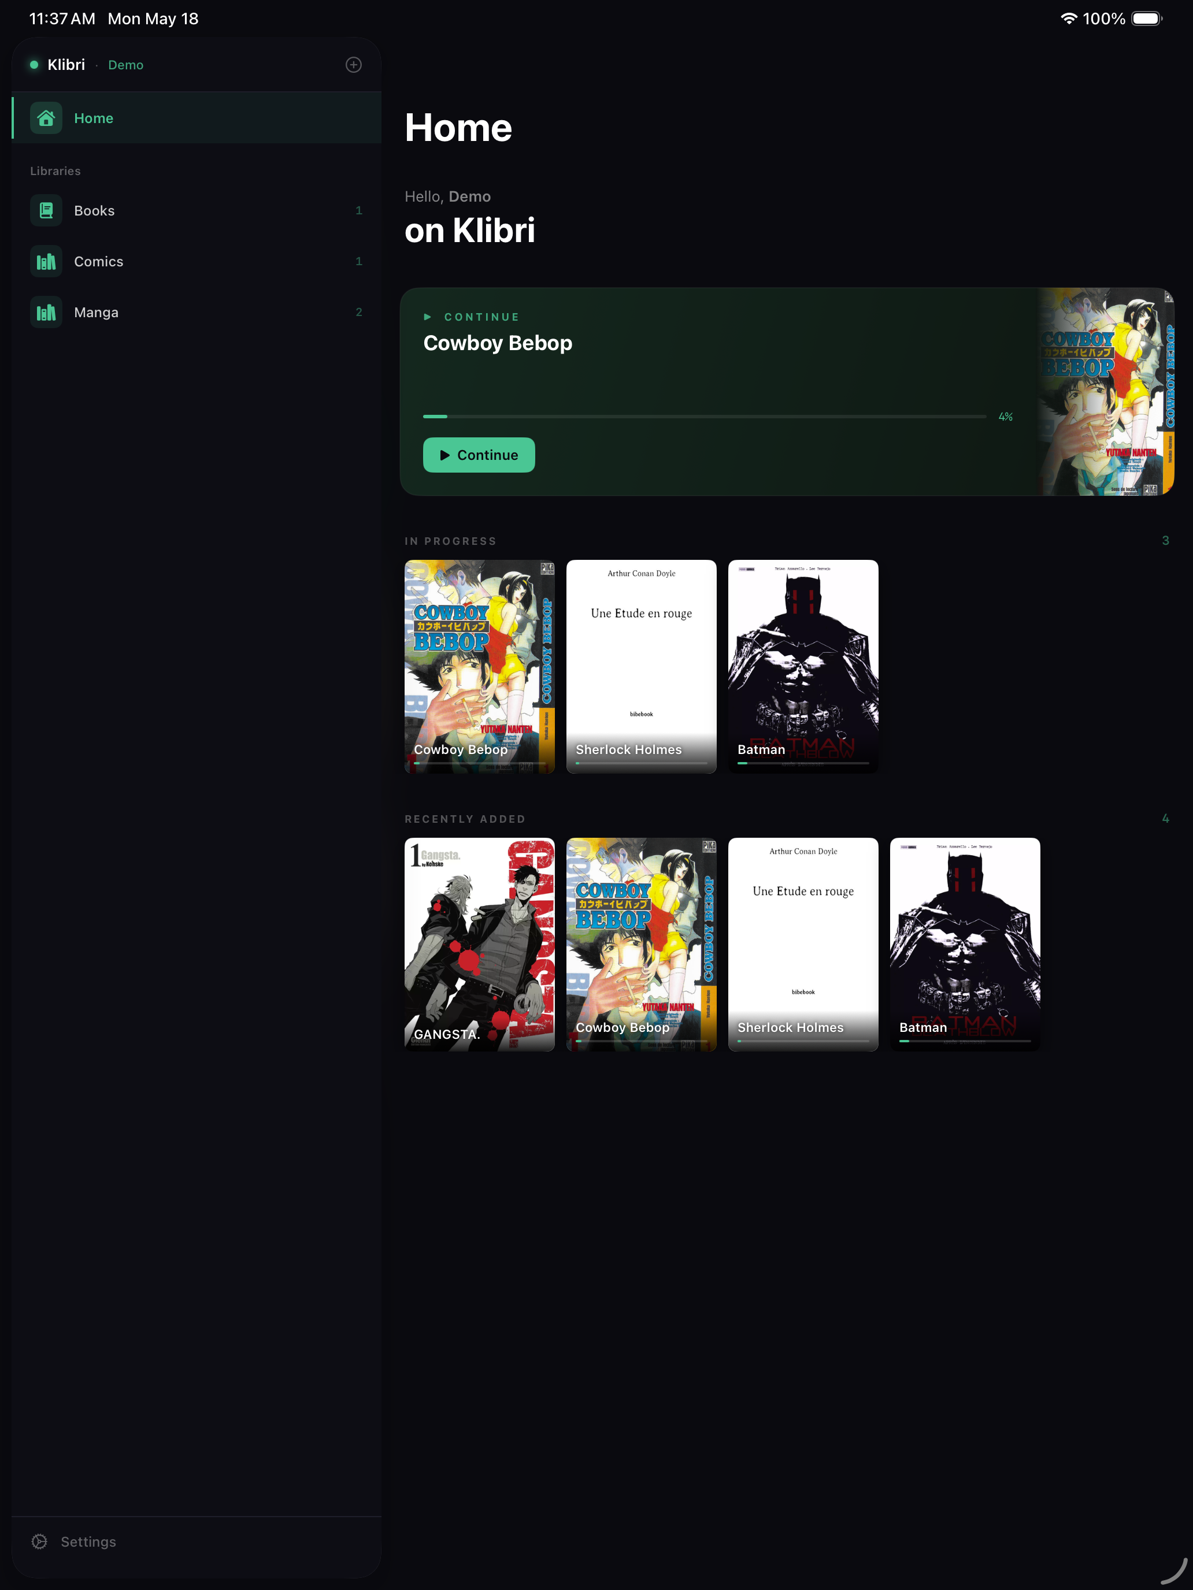
Task: Click the 4% progress label
Action: tap(1005, 417)
